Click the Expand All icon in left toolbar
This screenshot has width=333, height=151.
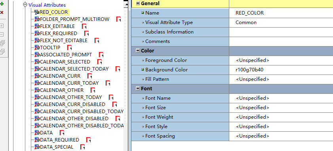tap(2, 43)
